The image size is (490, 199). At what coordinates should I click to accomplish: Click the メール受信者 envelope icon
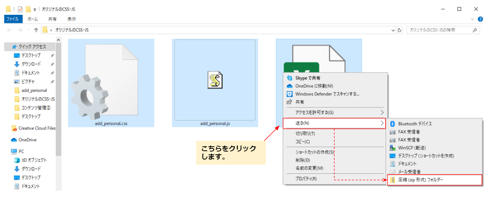click(x=393, y=172)
